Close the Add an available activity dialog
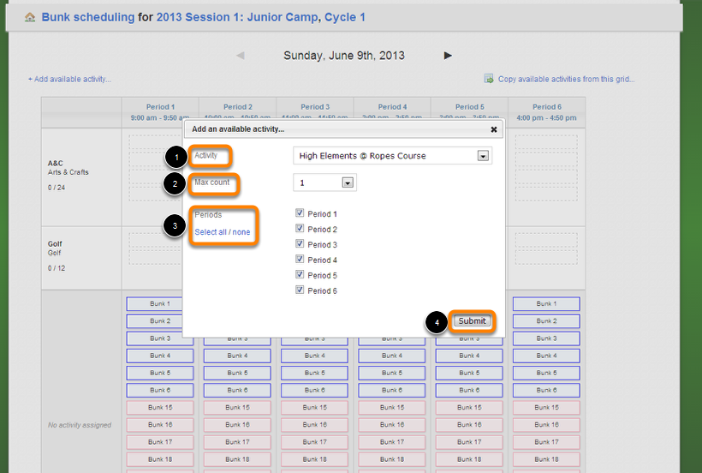This screenshot has width=702, height=473. (x=494, y=129)
